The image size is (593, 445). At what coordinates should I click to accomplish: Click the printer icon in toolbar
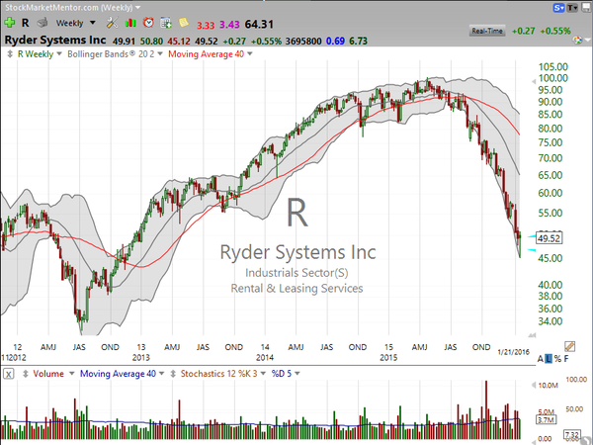click(42, 23)
